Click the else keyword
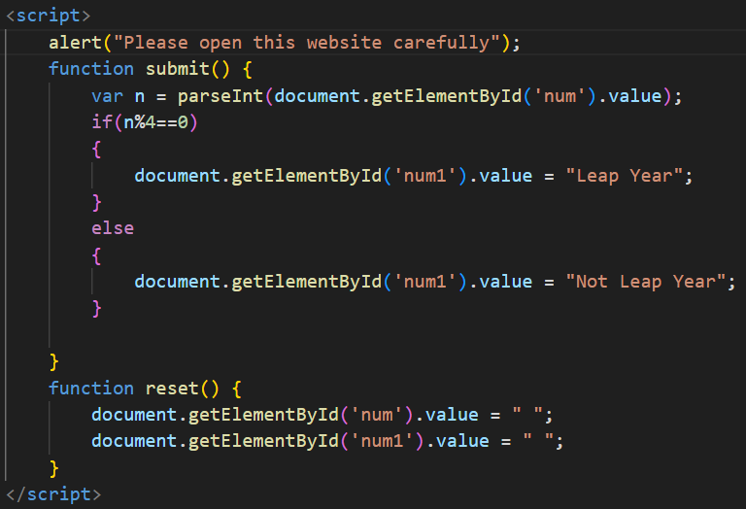Image resolution: width=746 pixels, height=509 pixels. 113,228
